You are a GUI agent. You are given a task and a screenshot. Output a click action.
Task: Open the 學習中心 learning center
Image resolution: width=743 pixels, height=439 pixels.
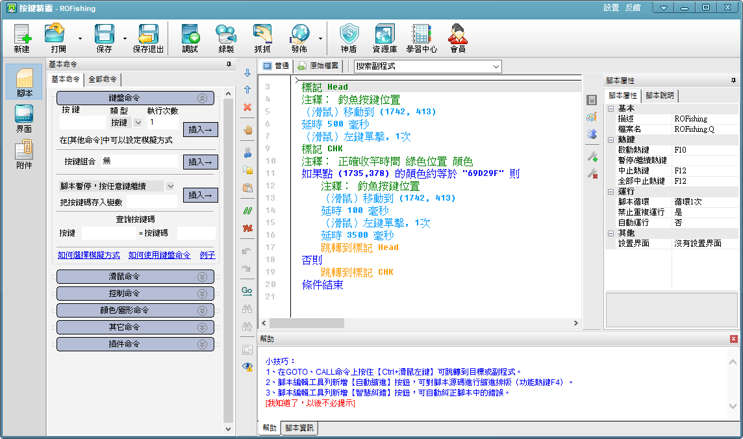click(422, 38)
